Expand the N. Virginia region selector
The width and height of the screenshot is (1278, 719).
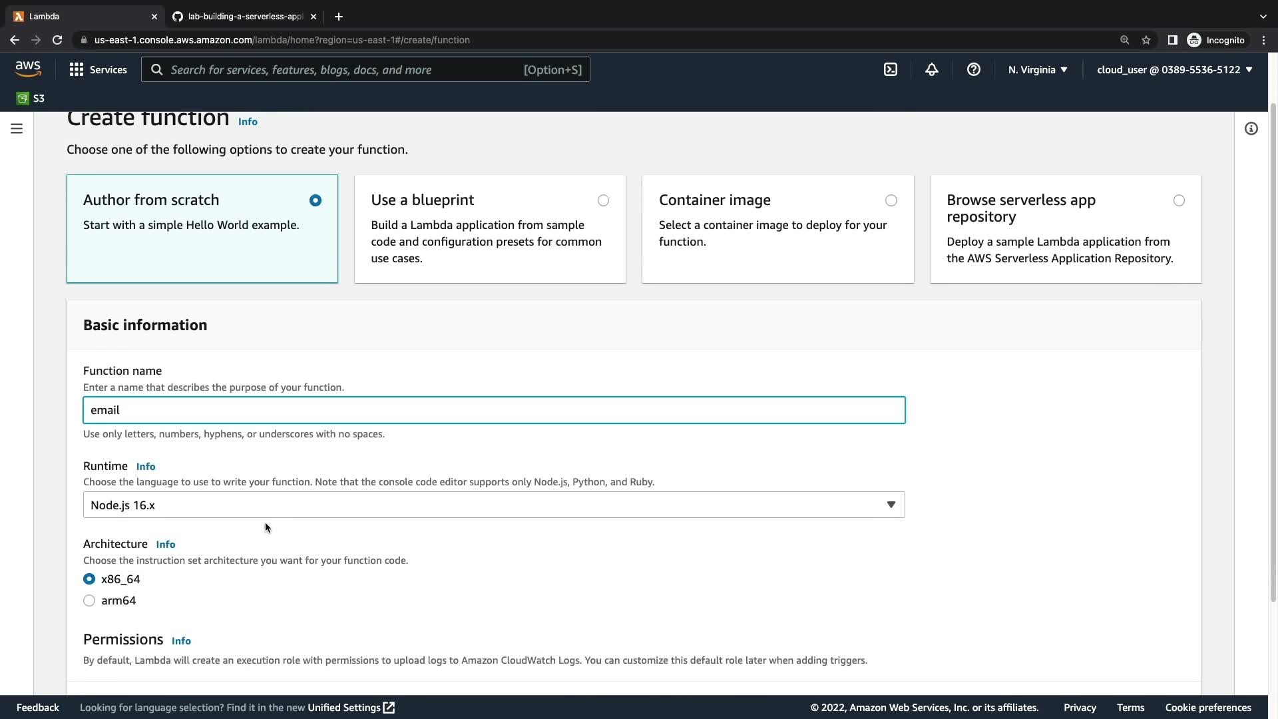coord(1037,69)
